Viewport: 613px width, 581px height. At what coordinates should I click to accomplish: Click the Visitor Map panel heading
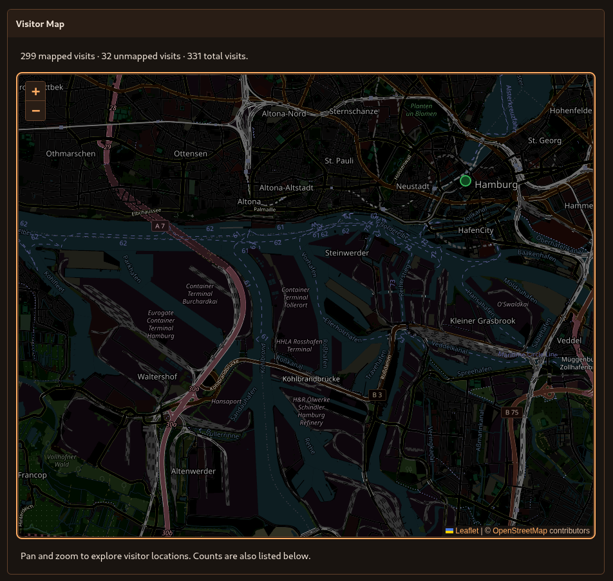(41, 24)
